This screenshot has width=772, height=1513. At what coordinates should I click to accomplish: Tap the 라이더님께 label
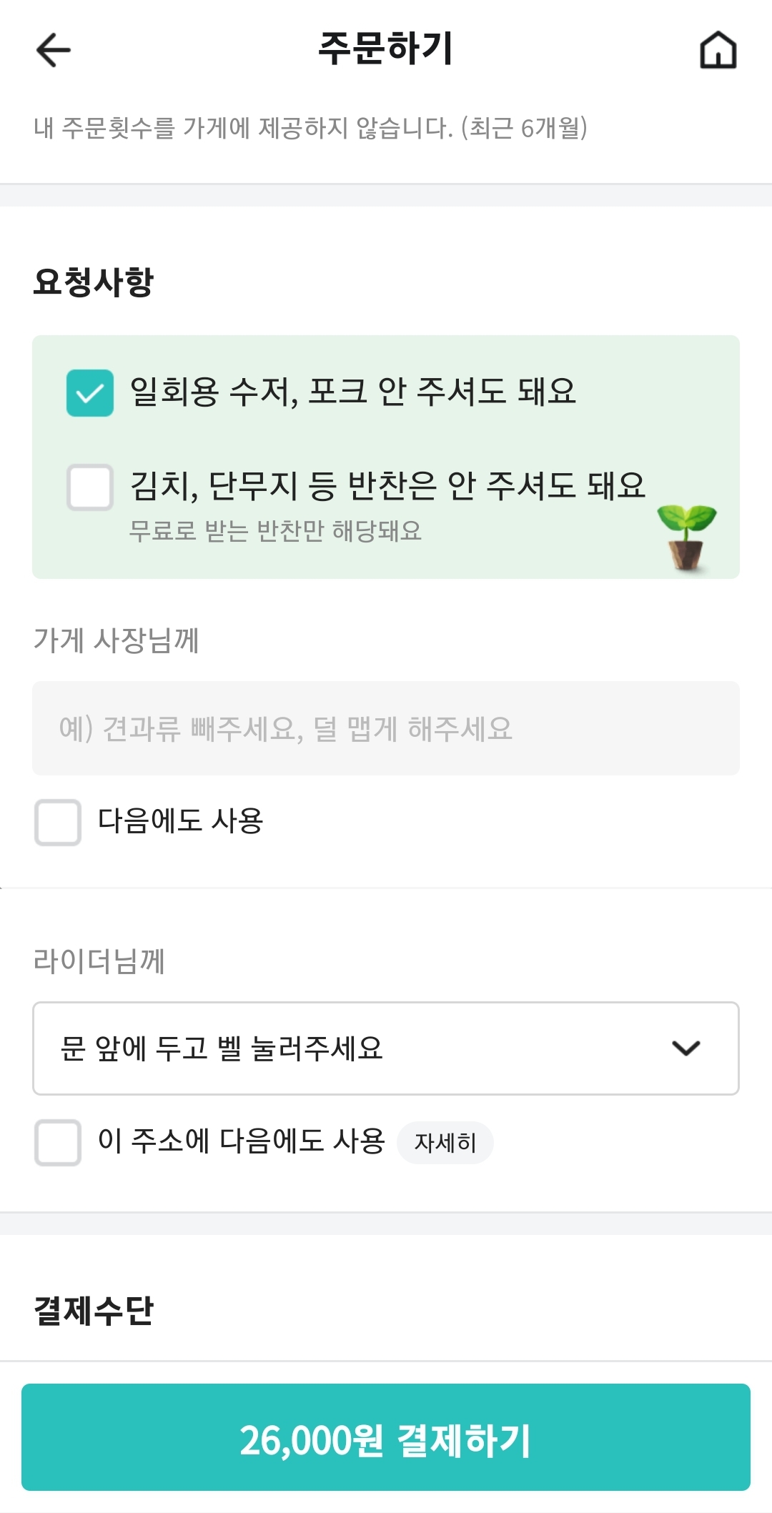click(x=99, y=961)
